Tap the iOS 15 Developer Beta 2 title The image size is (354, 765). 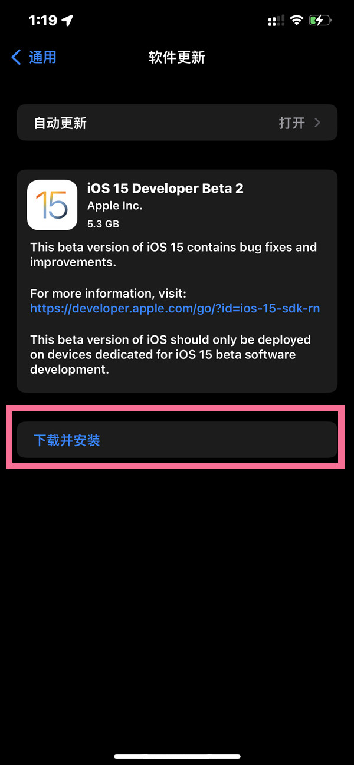165,189
